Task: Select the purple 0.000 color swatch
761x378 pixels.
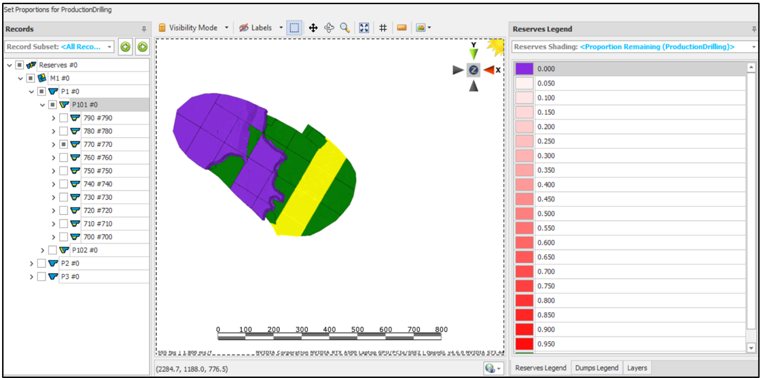Action: (x=524, y=69)
